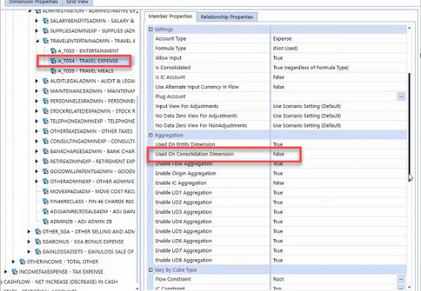Click the Is Consolidated property value
The height and width of the screenshot is (291, 421).
[x=311, y=67]
